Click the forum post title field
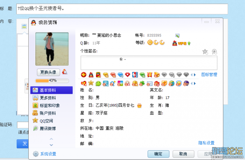Viewport: 245px width, 160px height. [x=122, y=9]
